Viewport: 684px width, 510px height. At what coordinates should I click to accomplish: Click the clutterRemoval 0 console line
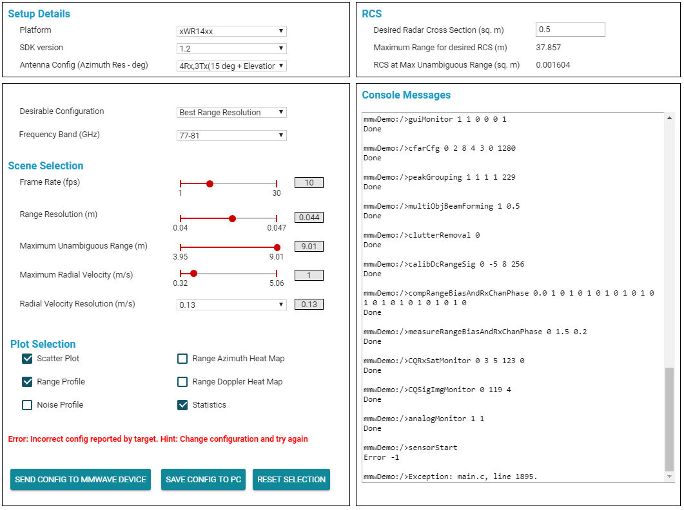(x=422, y=235)
